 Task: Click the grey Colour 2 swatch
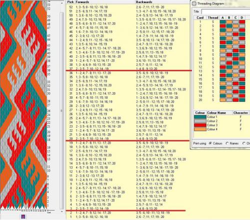(x=200, y=121)
